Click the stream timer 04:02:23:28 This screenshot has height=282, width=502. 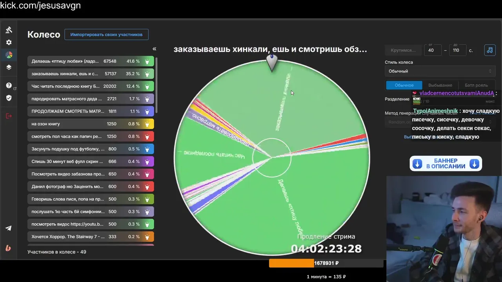coord(326,248)
